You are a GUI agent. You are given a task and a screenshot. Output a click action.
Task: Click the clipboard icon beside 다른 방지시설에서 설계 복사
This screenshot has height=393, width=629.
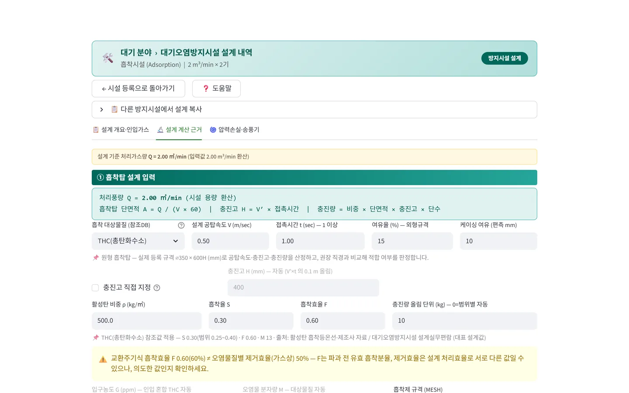114,109
